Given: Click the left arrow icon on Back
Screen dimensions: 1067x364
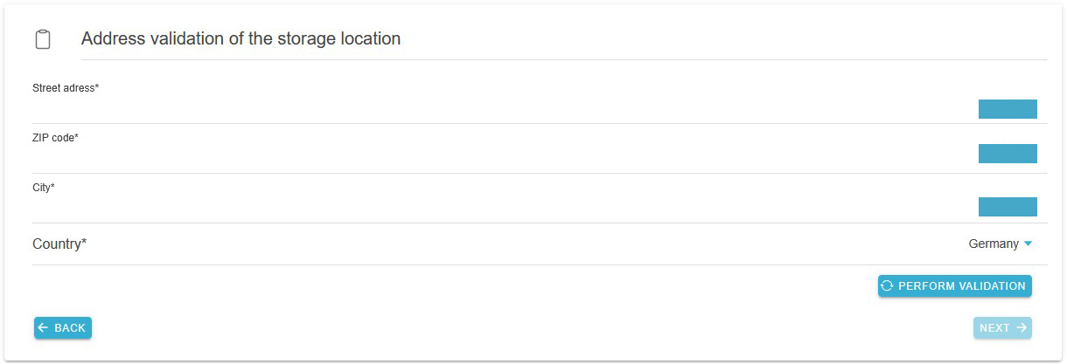Looking at the screenshot, I should click(x=43, y=328).
